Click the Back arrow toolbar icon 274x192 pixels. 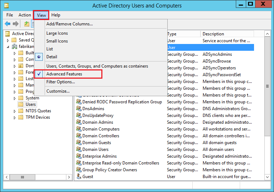[x=7, y=24]
